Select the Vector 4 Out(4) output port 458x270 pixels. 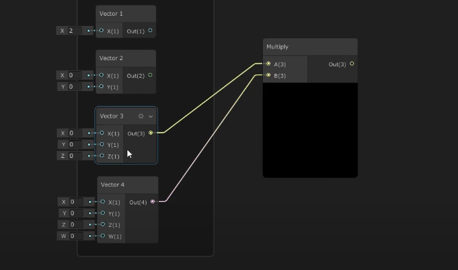[x=153, y=202]
